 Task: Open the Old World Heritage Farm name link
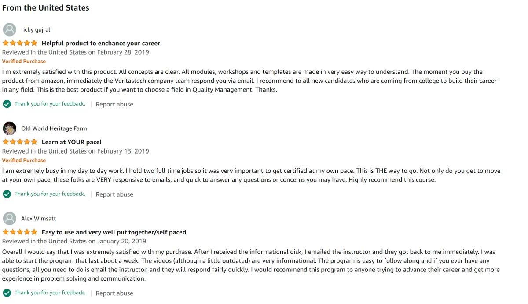(54, 128)
